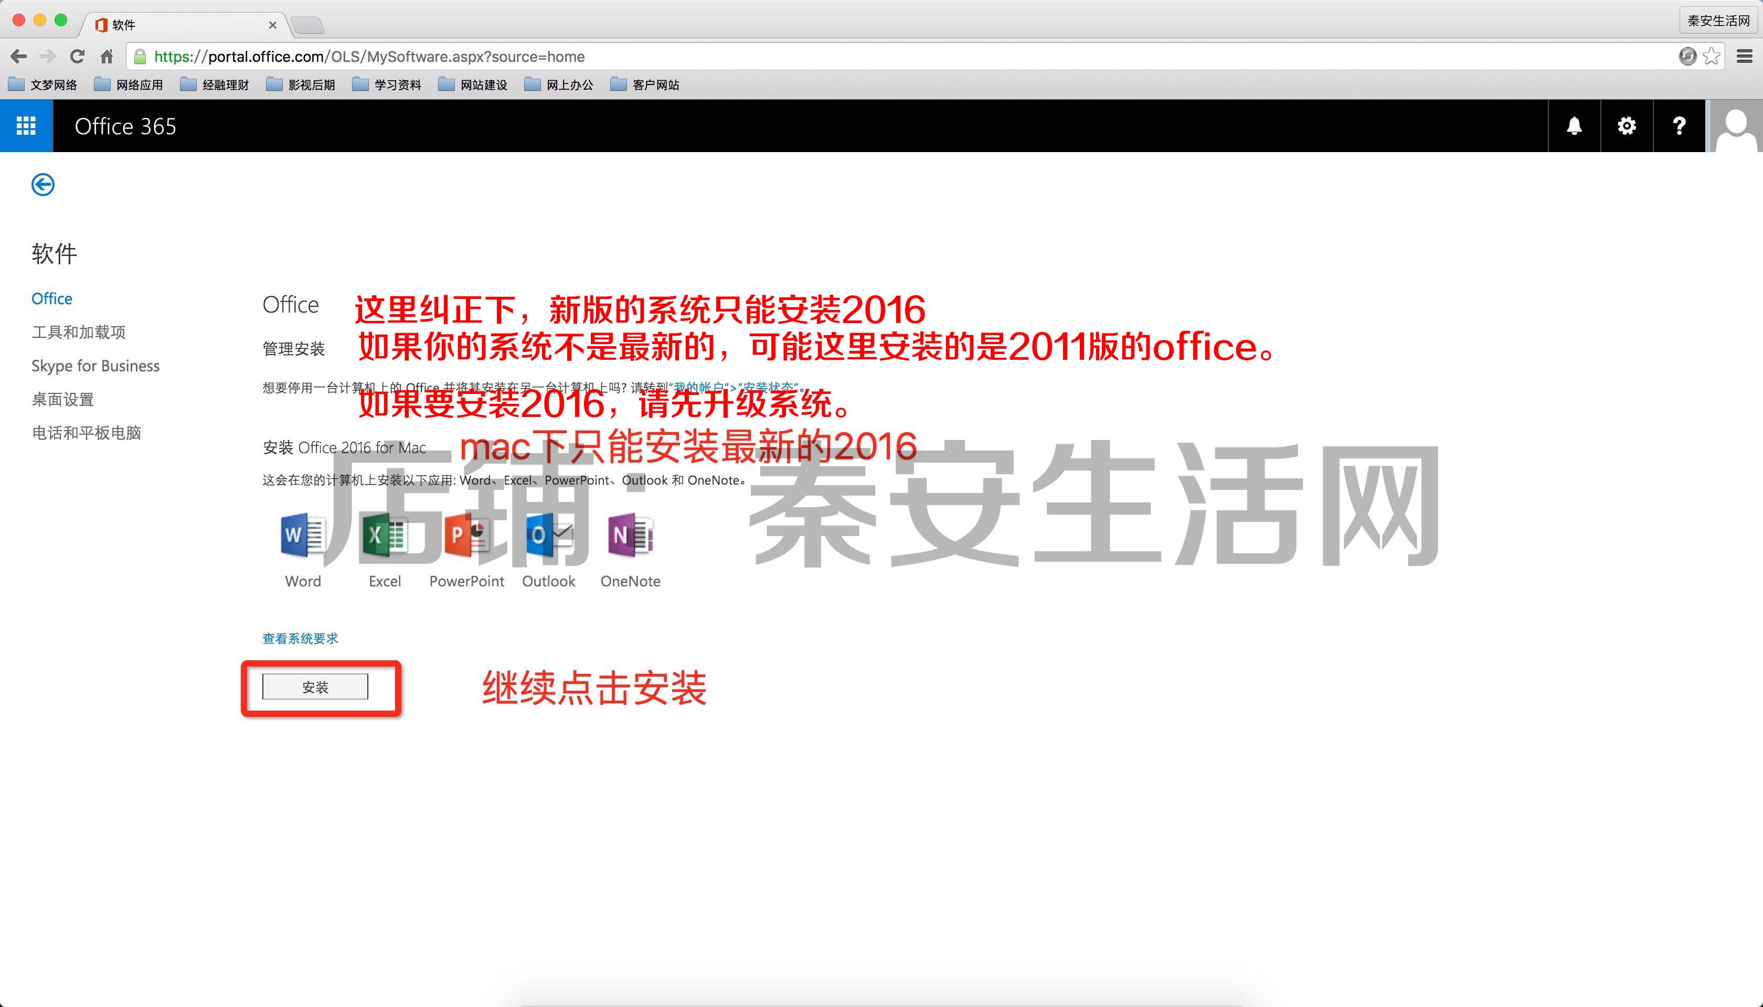
Task: Open the 网上办公 bookmark folder
Action: tap(559, 85)
